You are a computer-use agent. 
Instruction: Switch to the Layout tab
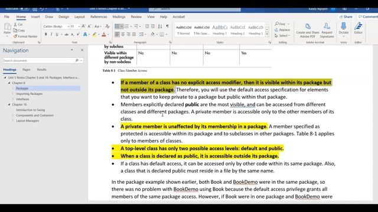(x=80, y=16)
